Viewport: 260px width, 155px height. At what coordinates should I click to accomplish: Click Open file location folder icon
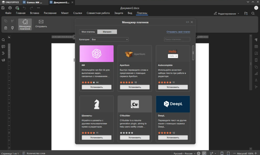pos(246,13)
